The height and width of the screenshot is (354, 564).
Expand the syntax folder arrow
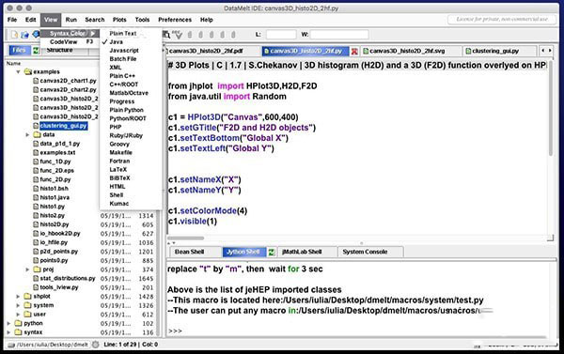tap(8, 332)
